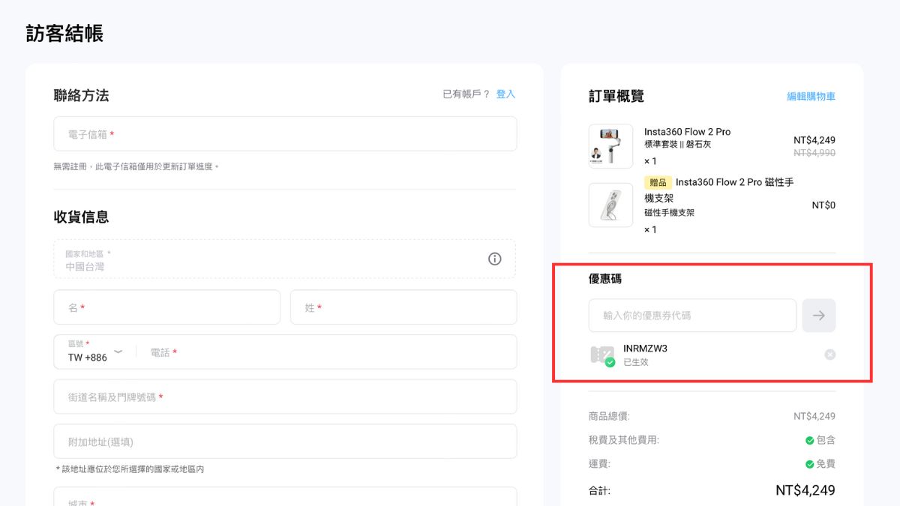
Task: Click the 稅費及其他費用 tax label
Action: [624, 440]
